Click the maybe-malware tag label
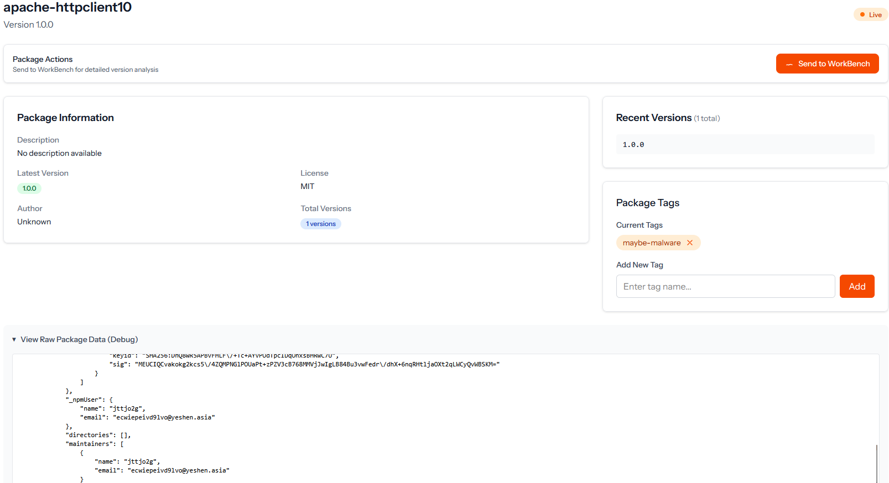Viewport: 889px width, 483px height. [651, 243]
